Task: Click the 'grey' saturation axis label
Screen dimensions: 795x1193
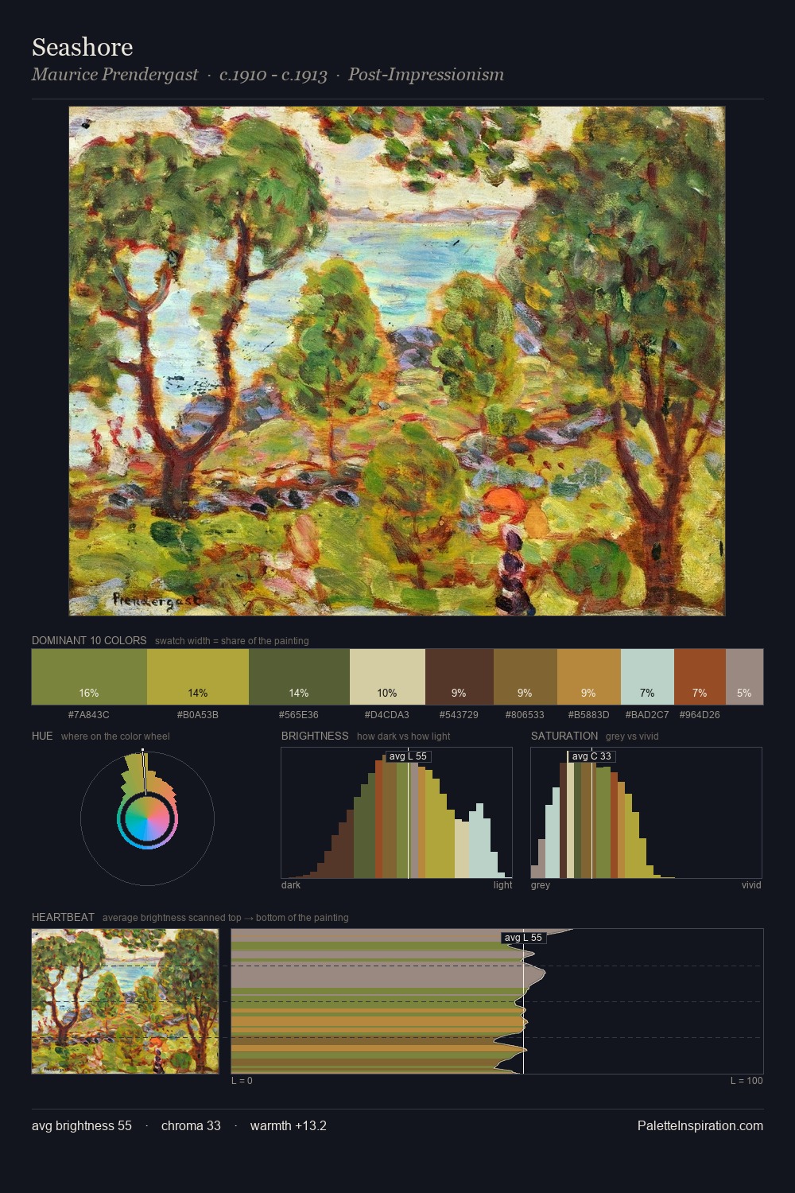Action: click(541, 885)
